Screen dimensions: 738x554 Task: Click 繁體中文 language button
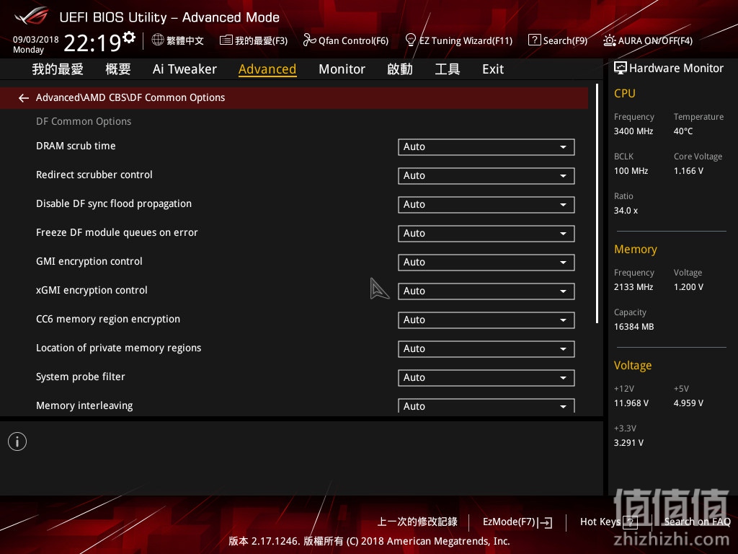[178, 40]
